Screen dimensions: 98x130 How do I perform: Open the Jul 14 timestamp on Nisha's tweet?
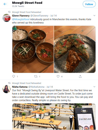coord(50,87)
